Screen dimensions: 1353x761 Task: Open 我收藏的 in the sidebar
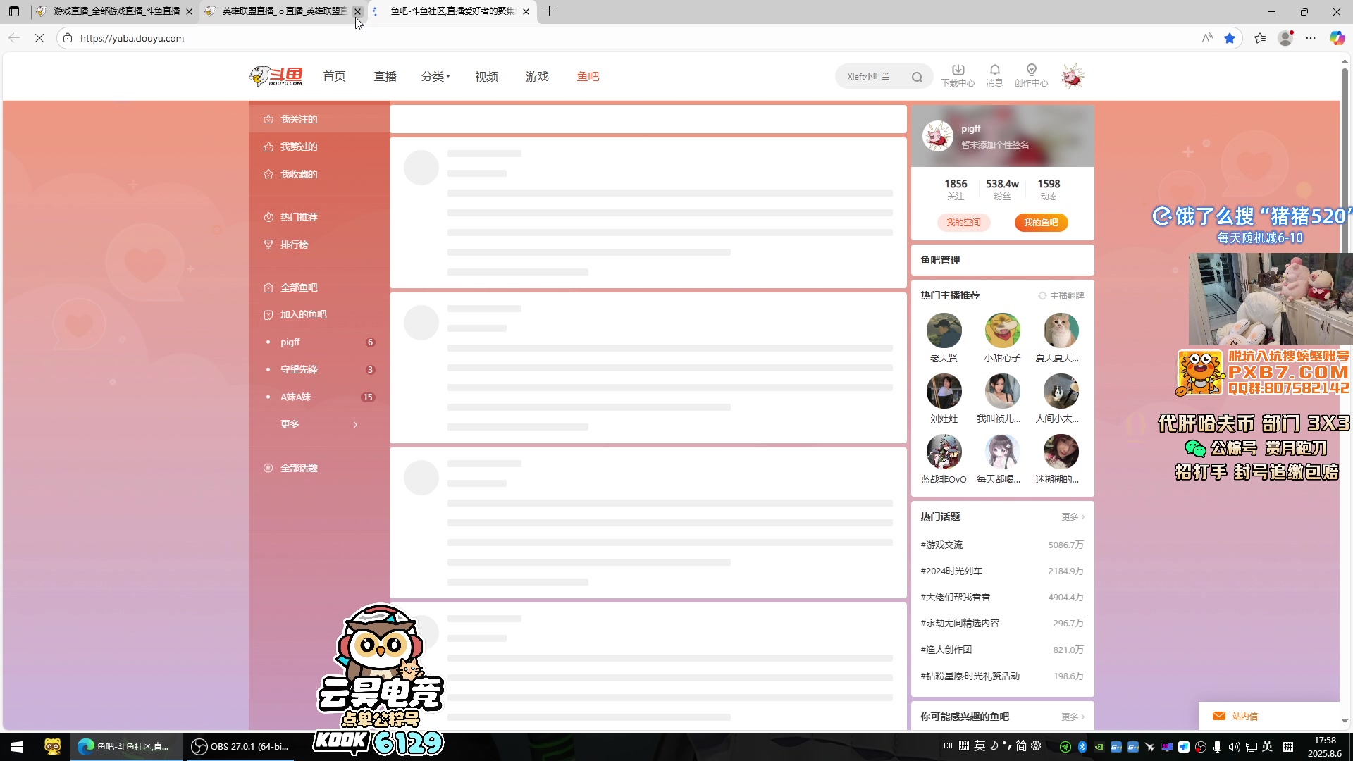pos(299,174)
